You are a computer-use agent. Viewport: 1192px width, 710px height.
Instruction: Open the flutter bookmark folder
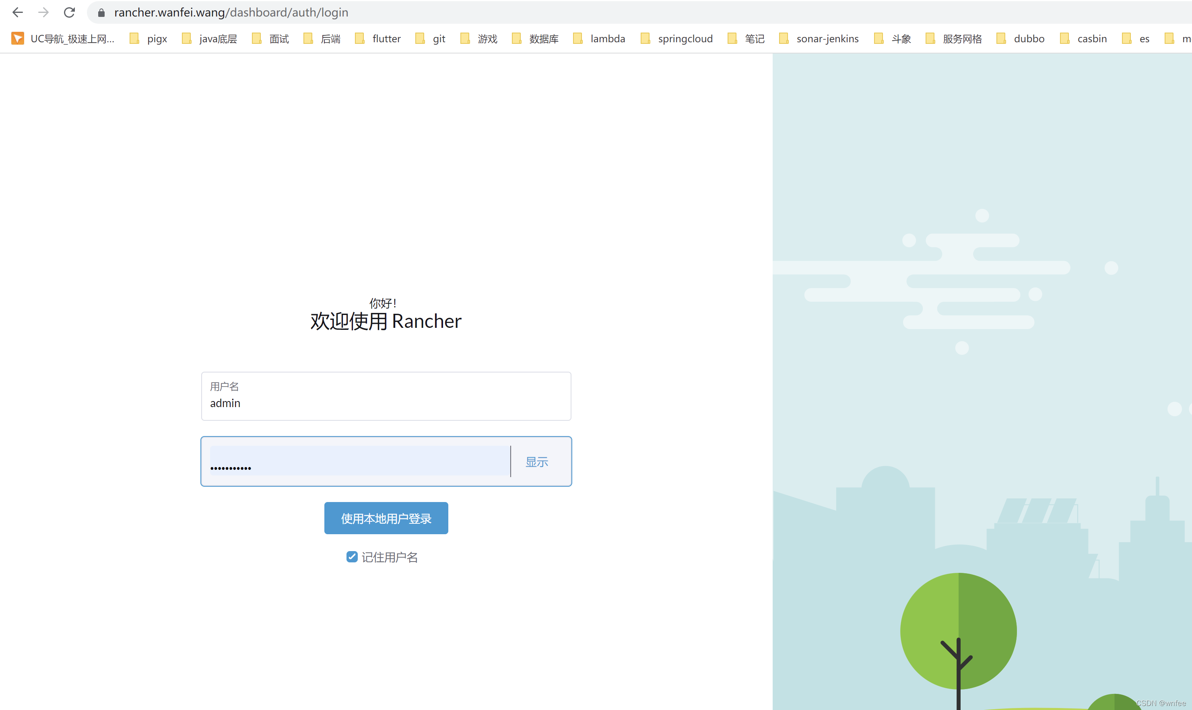coord(378,39)
